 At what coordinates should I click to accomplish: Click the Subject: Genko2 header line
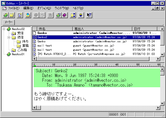[52, 71]
